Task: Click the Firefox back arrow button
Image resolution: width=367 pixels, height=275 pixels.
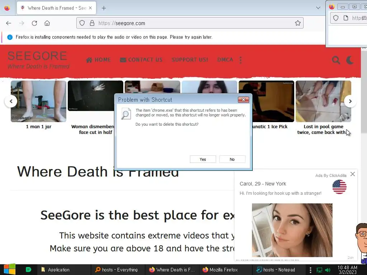Action: point(9,23)
